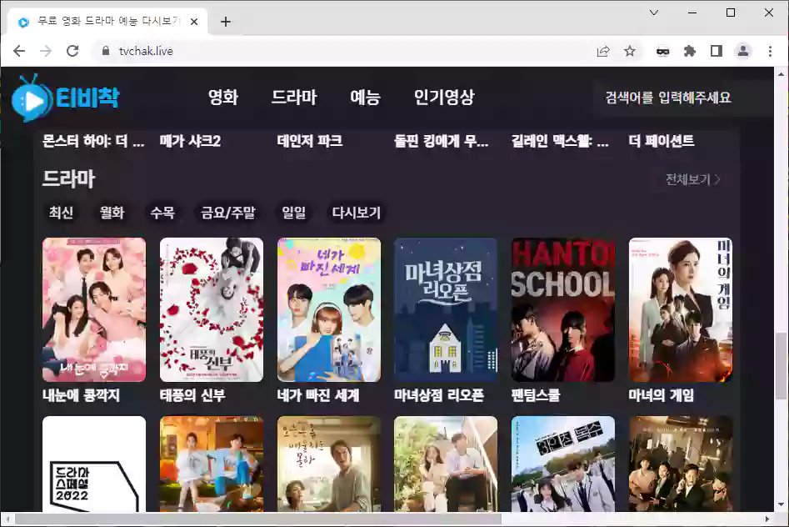Screen dimensions: 789x527
Task: Open 태풍의 신부 poster
Action: coord(212,310)
